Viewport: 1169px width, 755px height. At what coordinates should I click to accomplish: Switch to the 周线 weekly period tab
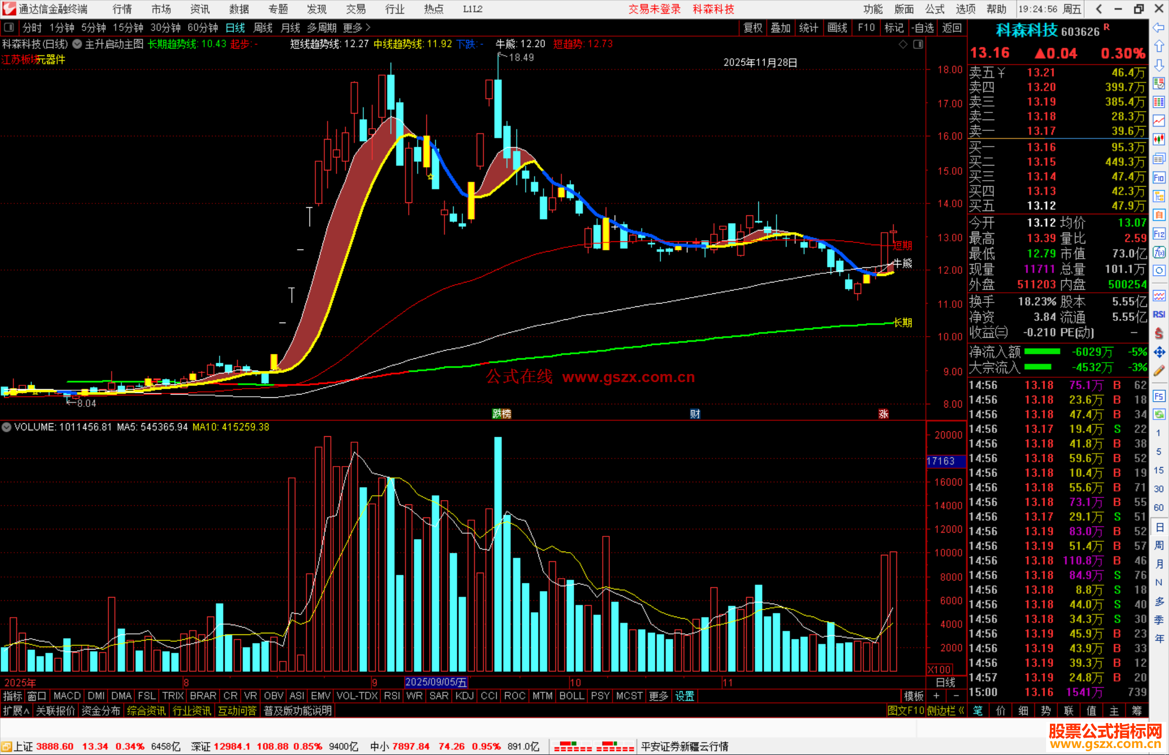click(263, 28)
